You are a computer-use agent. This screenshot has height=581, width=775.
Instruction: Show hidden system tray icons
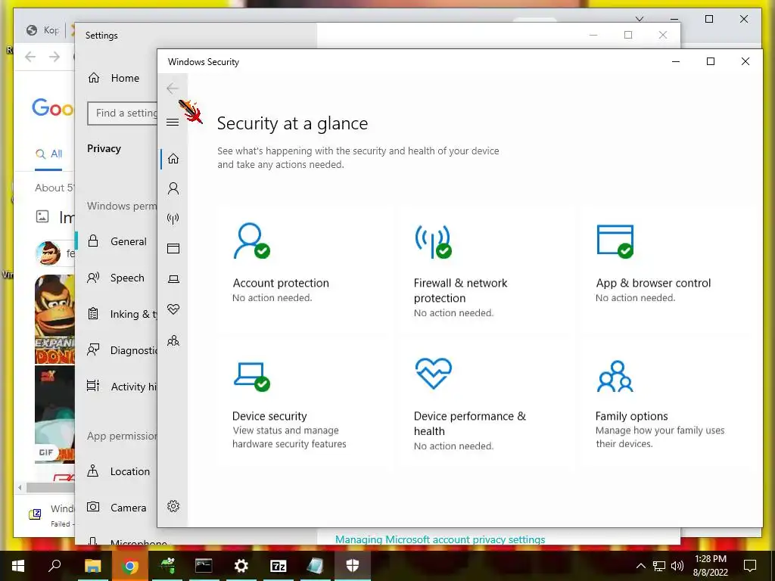pos(640,566)
